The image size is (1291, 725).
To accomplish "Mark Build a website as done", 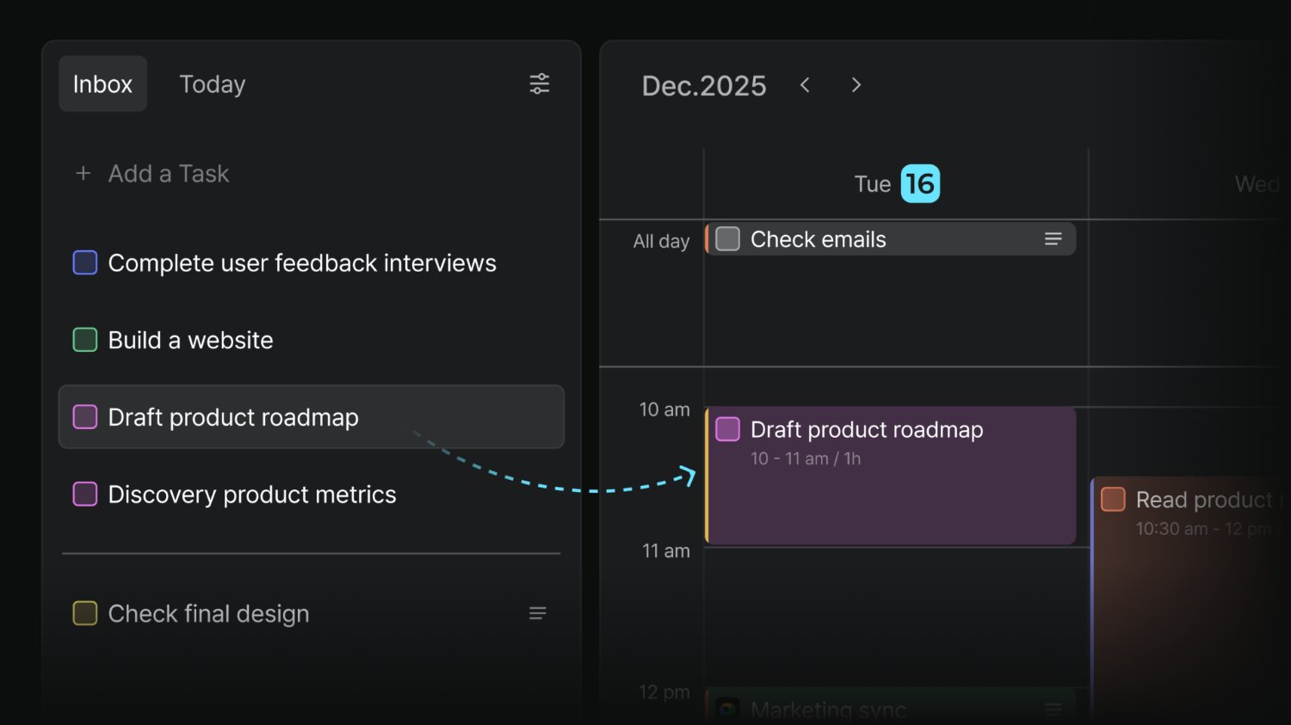I will point(85,340).
